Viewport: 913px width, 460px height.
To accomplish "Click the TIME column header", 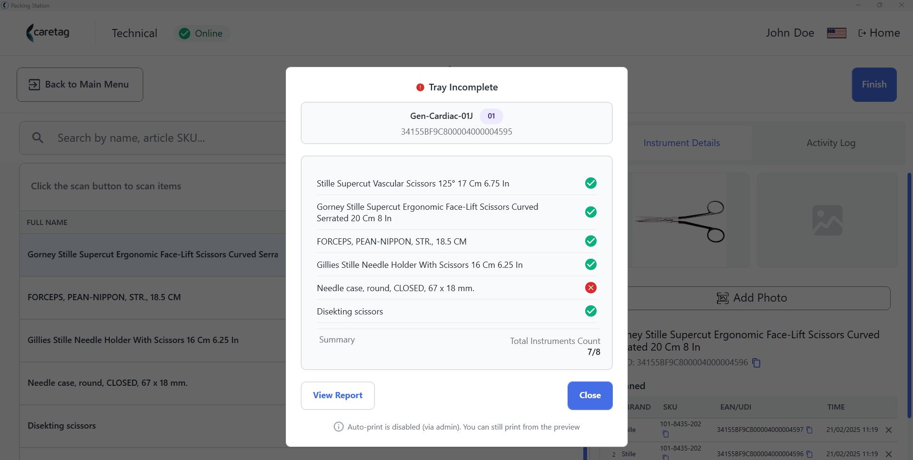I will tap(836, 407).
